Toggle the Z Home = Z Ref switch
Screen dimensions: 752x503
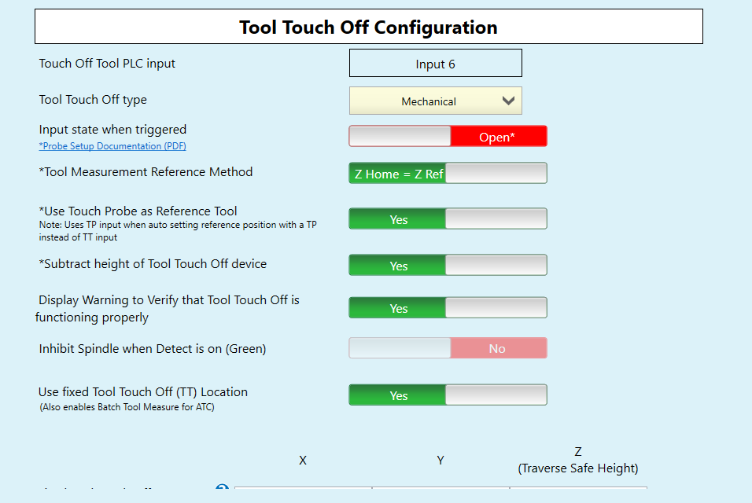[448, 174]
